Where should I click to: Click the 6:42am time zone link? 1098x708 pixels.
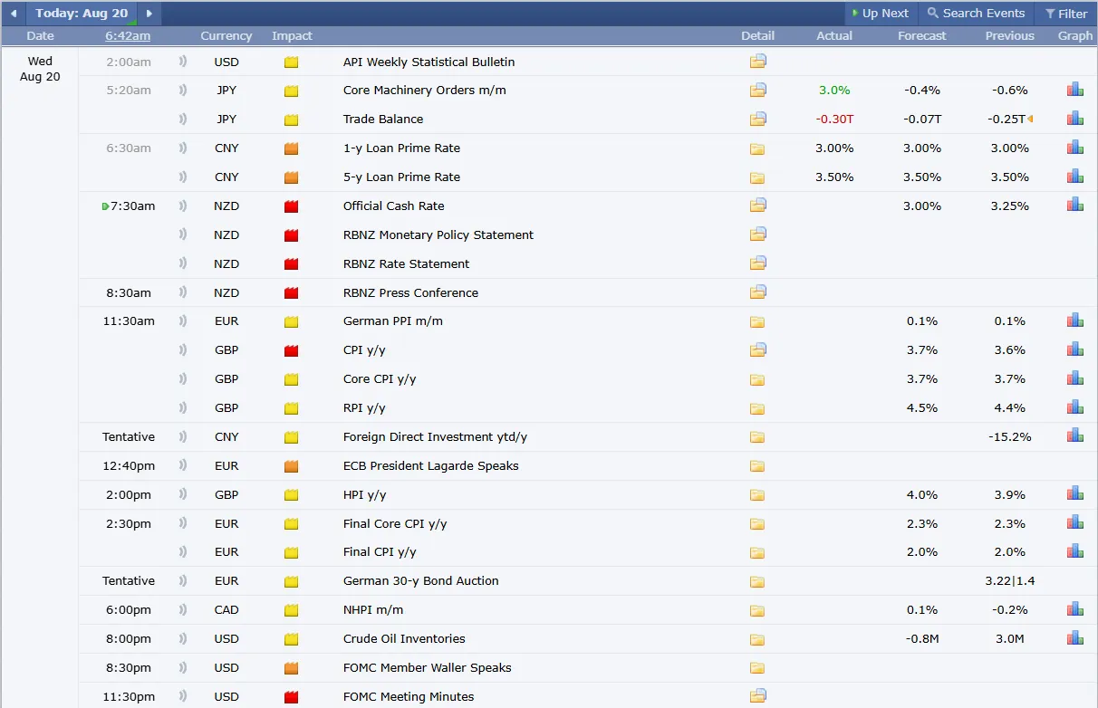[128, 36]
